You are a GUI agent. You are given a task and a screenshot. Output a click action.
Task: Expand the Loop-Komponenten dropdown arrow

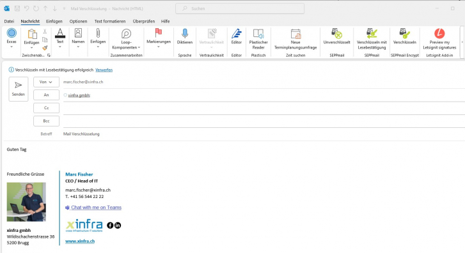tap(139, 47)
